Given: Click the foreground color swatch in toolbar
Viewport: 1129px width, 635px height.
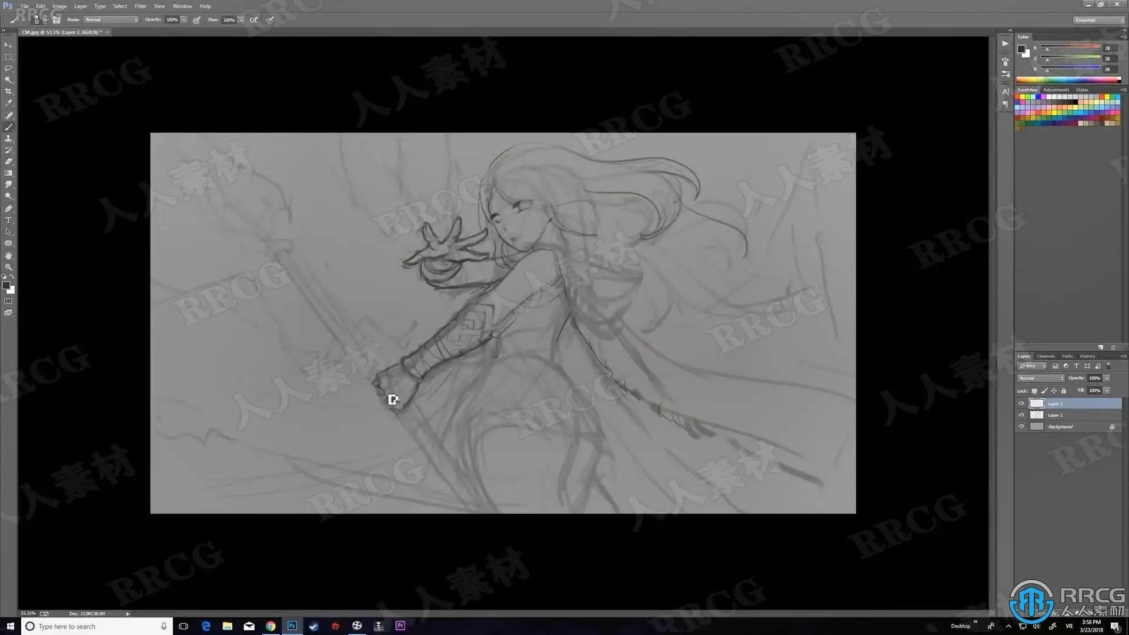Looking at the screenshot, I should [x=6, y=286].
